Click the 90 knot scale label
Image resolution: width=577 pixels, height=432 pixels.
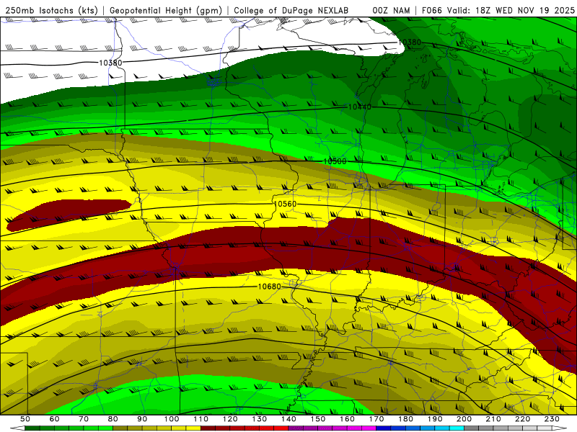(142, 419)
